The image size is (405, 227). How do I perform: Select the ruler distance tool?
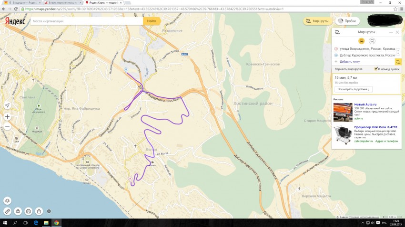pyautogui.click(x=8, y=211)
